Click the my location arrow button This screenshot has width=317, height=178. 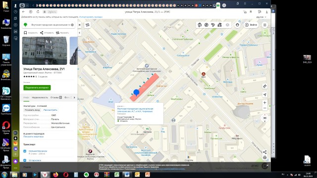click(264, 95)
